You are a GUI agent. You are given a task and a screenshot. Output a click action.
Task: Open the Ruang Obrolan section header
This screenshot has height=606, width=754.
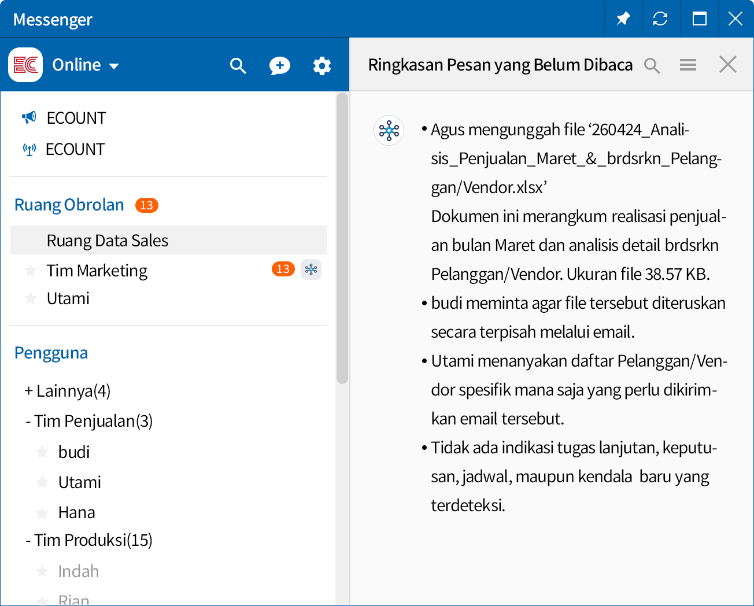click(69, 205)
